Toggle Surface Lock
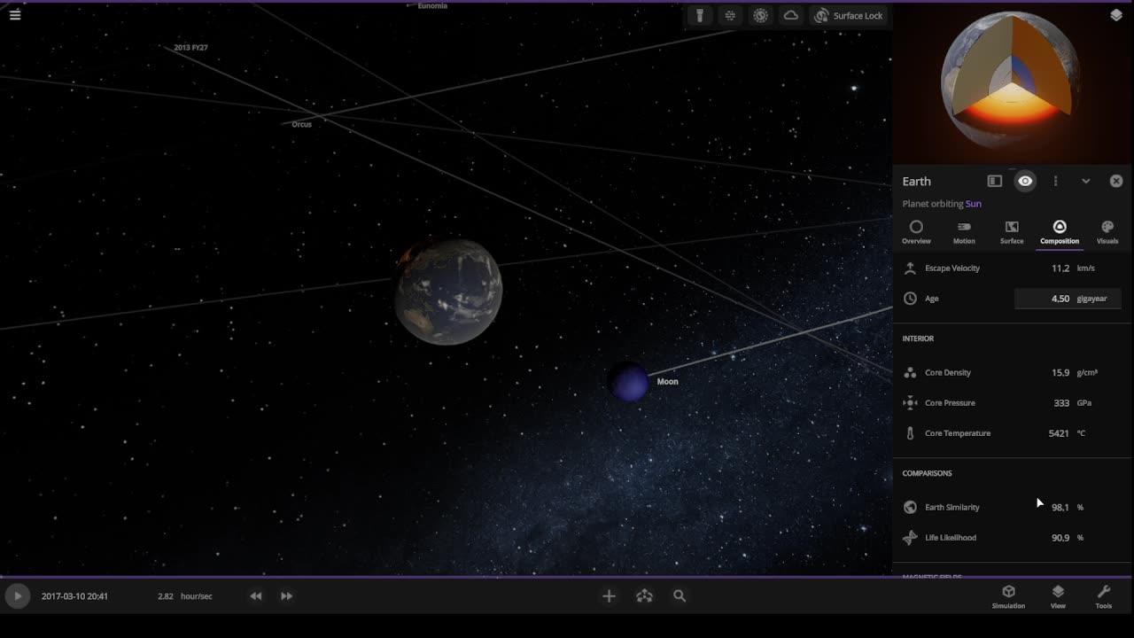Image resolution: width=1134 pixels, height=638 pixels. [x=849, y=16]
